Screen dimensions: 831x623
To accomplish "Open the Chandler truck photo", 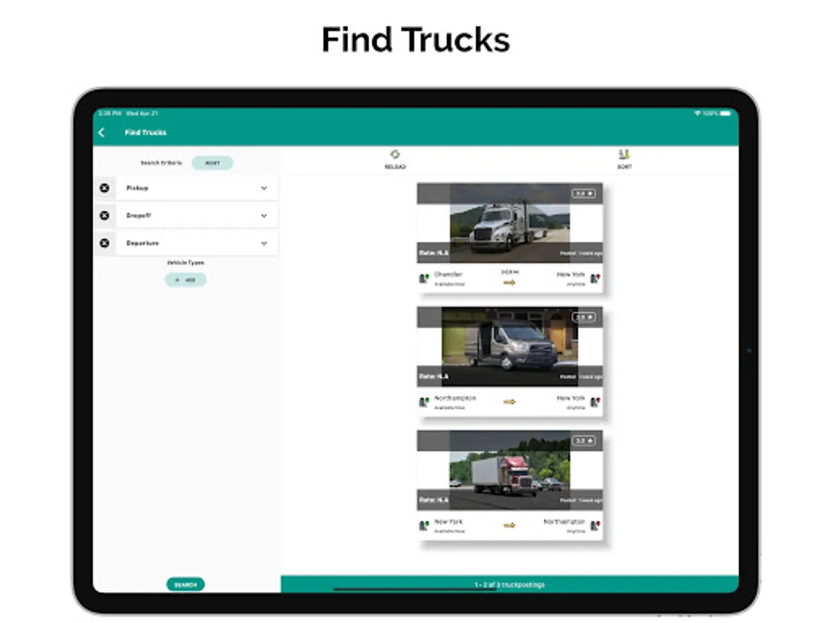I will pyautogui.click(x=510, y=223).
